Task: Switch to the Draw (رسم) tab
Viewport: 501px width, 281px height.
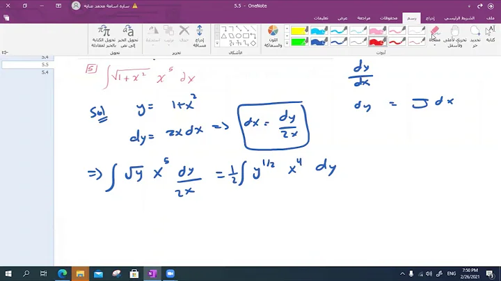Action: (411, 18)
